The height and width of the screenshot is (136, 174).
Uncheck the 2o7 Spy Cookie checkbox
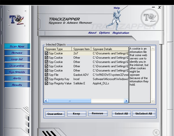[x=46, y=53]
